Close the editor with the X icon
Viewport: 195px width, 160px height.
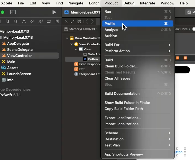(66, 22)
